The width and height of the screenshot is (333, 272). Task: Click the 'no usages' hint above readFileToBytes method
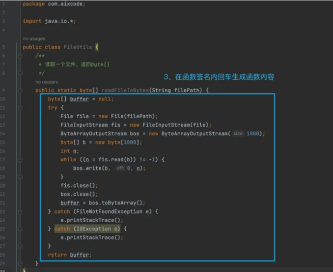pyautogui.click(x=47, y=82)
